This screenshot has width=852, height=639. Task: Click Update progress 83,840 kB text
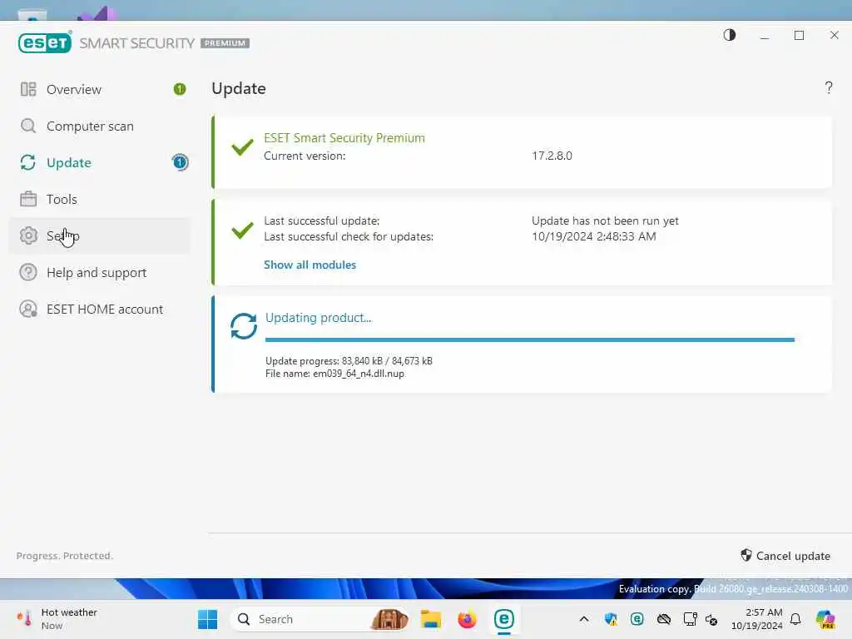pos(349,361)
